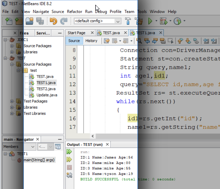Click the Open Project folder icon
This screenshot has width=220, height=189.
29,21
